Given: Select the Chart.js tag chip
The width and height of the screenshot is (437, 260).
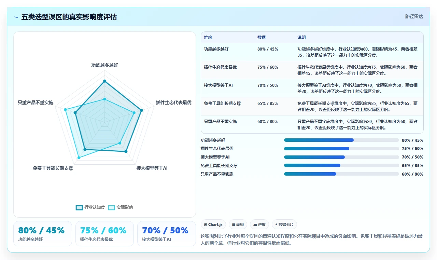Looking at the screenshot, I should (x=213, y=224).
